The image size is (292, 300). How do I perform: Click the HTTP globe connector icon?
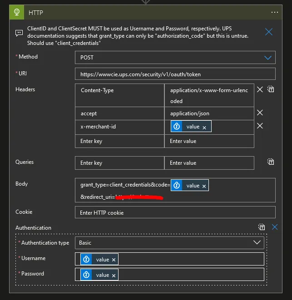(x=17, y=12)
